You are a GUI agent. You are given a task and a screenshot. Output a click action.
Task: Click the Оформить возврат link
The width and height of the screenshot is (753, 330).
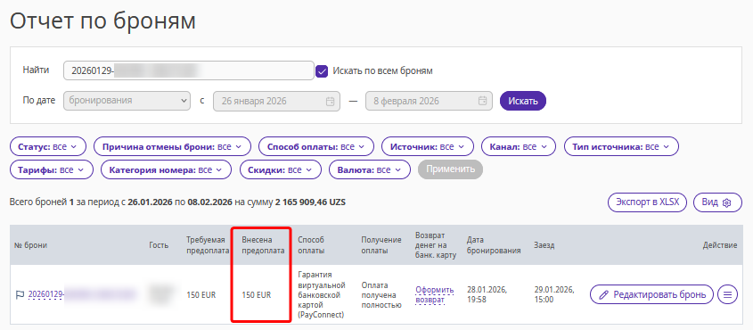tap(435, 295)
